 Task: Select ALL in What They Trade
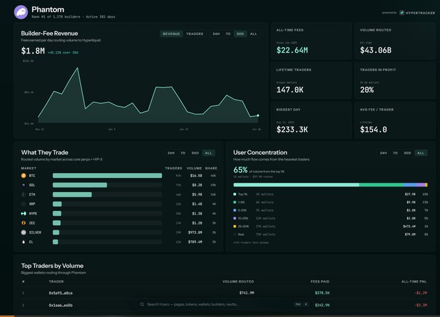[x=208, y=153]
